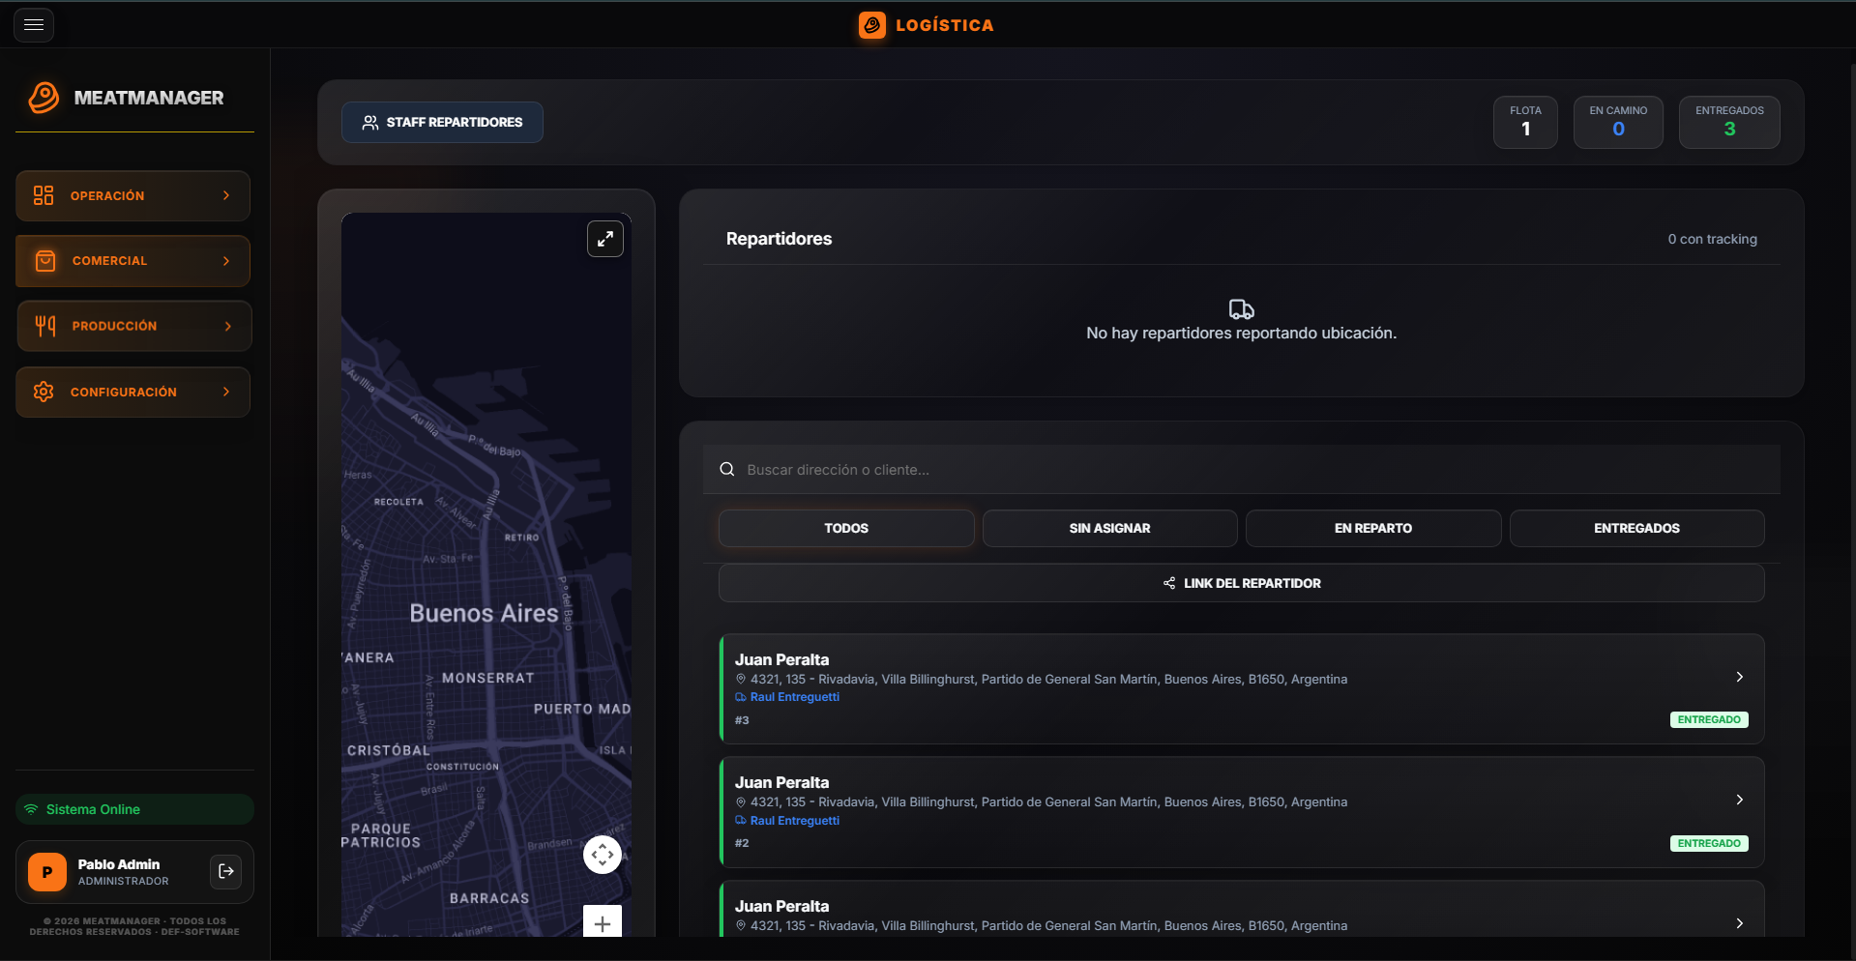Click Pablo Admin's orange avatar badge
This screenshot has height=961, width=1856.
(x=47, y=872)
